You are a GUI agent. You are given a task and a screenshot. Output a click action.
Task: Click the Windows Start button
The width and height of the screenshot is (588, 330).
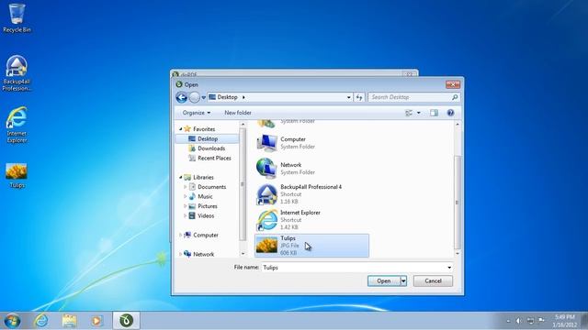tap(12, 321)
